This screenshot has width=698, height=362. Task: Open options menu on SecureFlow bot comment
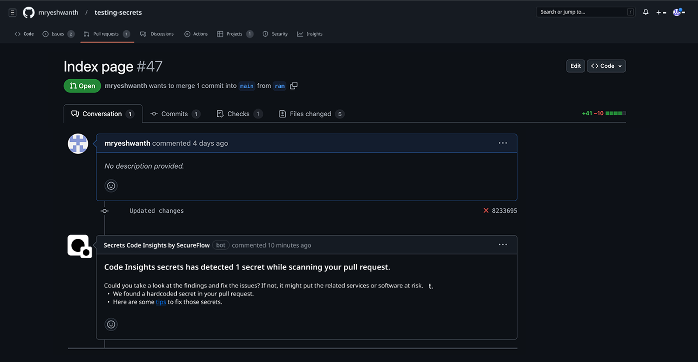tap(503, 244)
